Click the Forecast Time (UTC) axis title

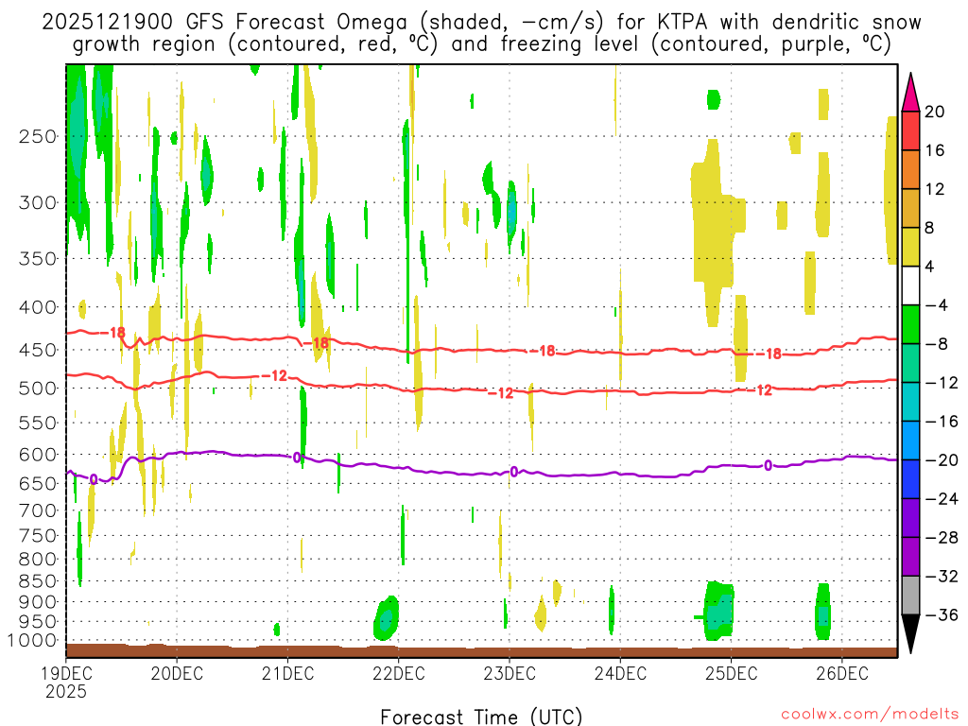[x=481, y=717]
